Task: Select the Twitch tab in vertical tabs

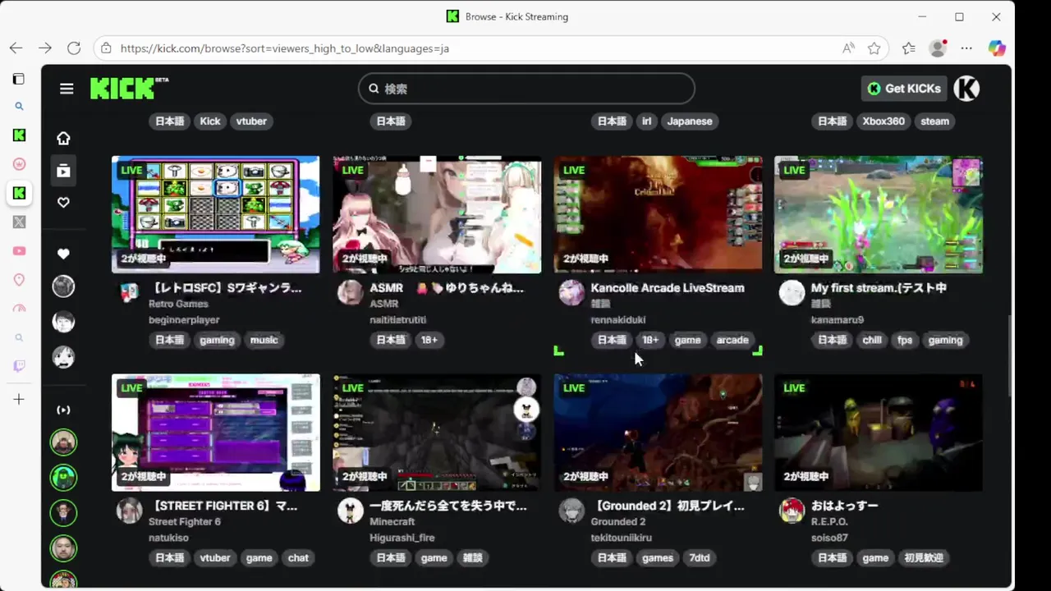Action: [20, 366]
